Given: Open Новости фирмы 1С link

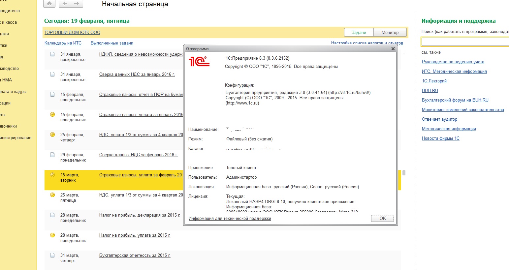Looking at the screenshot, I should [x=441, y=138].
